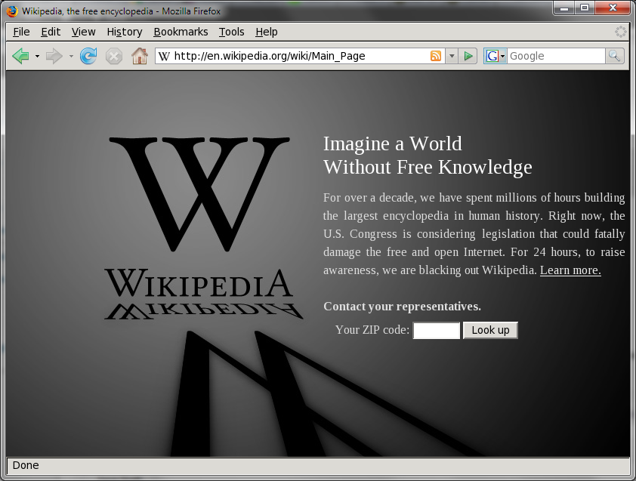Screen dimensions: 636x481
Task: Click the Wikipedia favicon in the address bar
Action: 164,56
